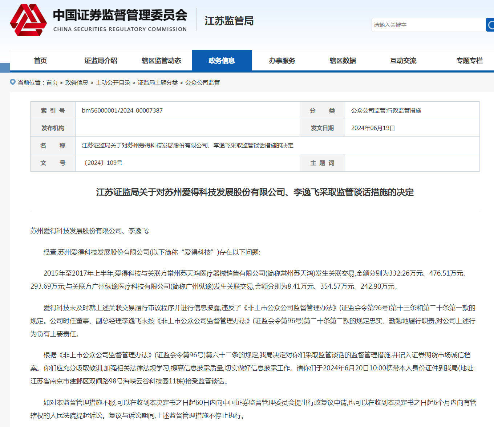Click the search magnifier button
The height and width of the screenshot is (427, 494).
click(490, 25)
